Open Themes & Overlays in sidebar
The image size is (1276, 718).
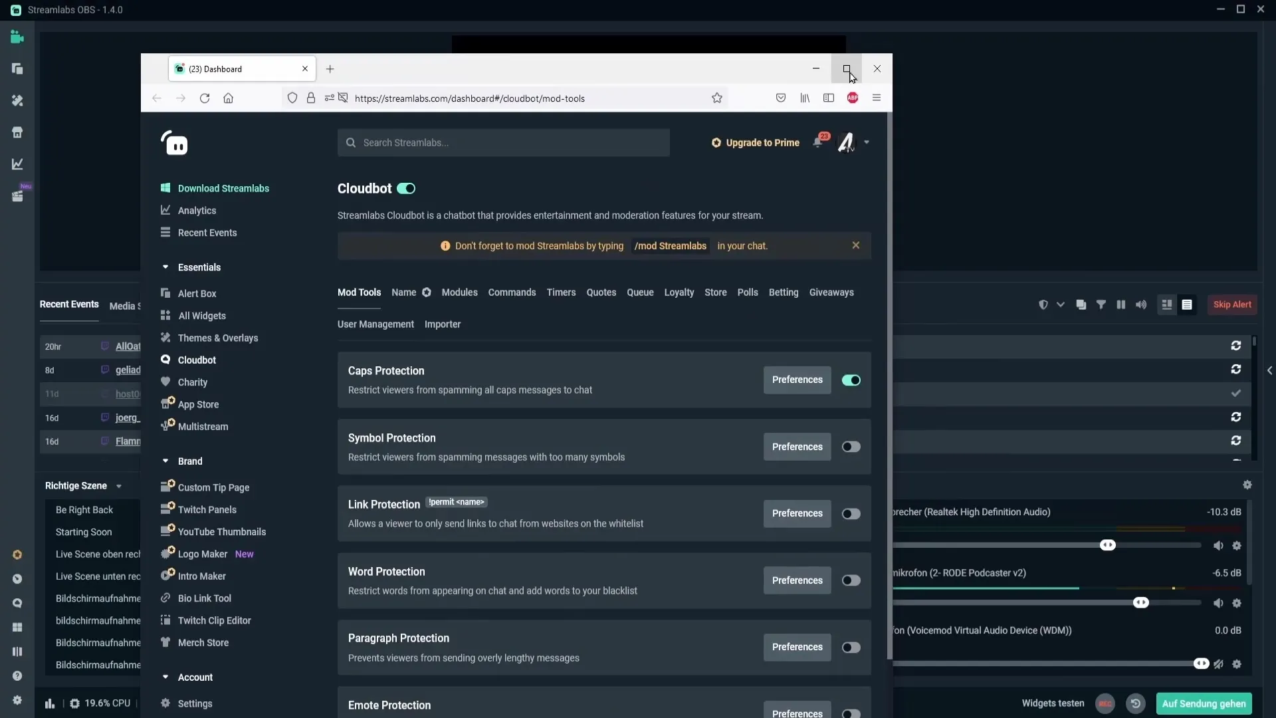(217, 338)
